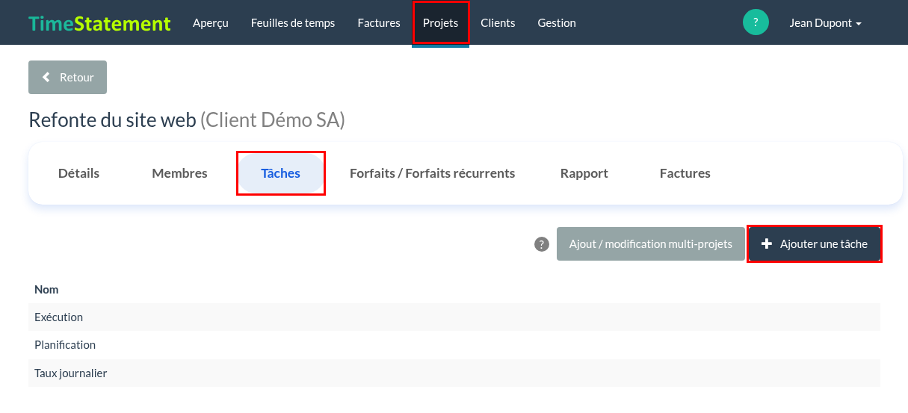Select the Planification task row
908x413 pixels.
[x=454, y=345]
